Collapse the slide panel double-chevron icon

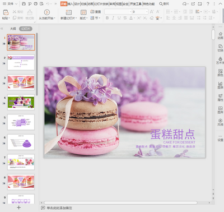click(2, 29)
